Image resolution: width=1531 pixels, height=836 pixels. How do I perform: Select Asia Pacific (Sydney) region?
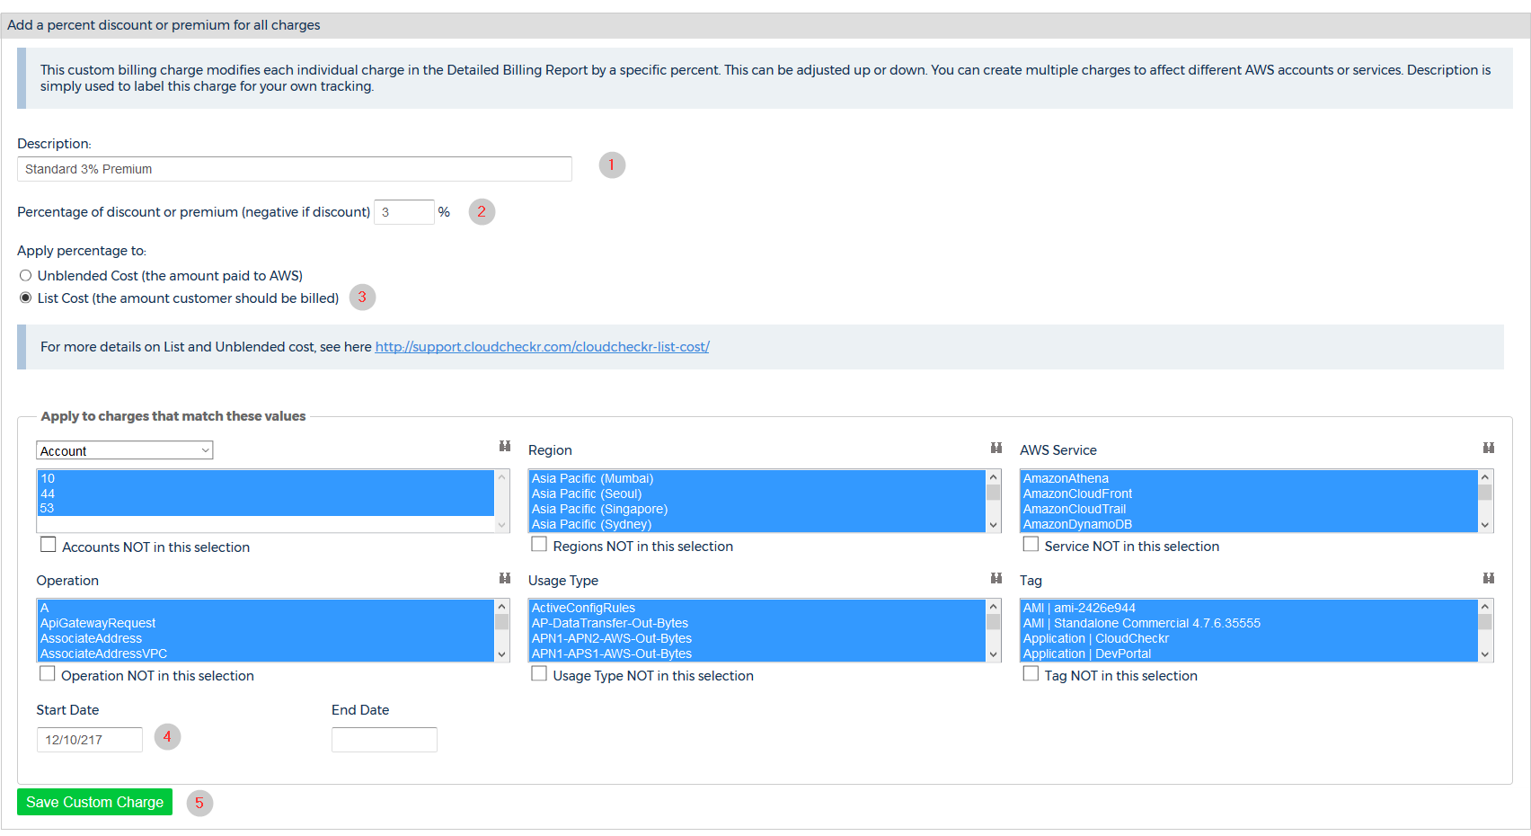[757, 524]
